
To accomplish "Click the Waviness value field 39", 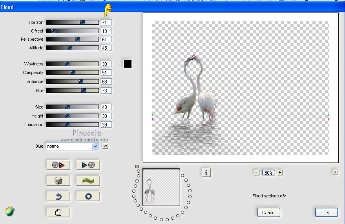I will [106, 64].
